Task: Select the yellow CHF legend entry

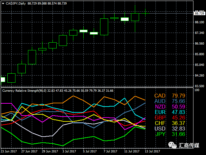Action: click(x=160, y=123)
